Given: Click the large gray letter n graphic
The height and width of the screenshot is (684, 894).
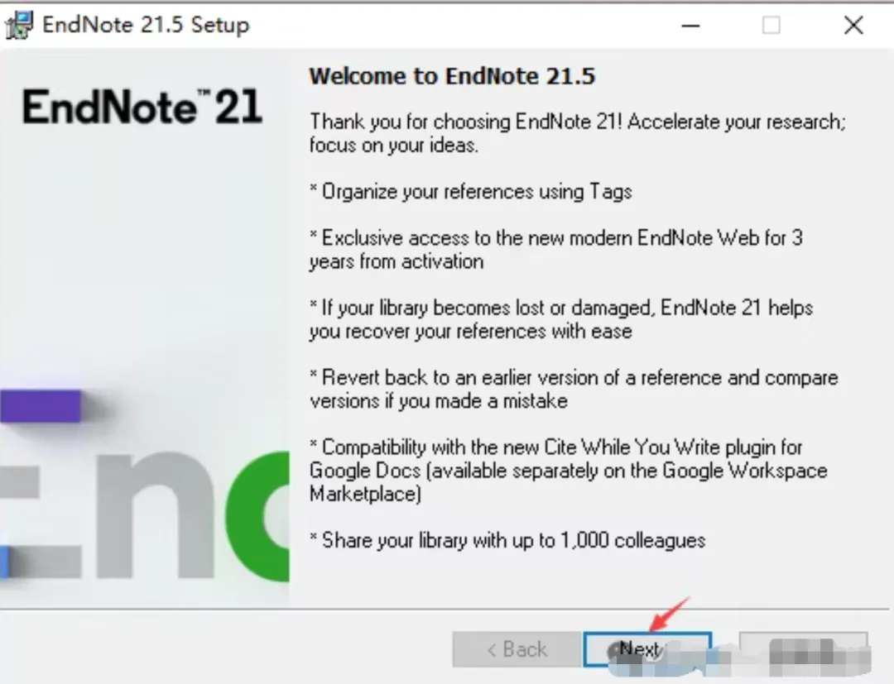Looking at the screenshot, I should pyautogui.click(x=156, y=514).
